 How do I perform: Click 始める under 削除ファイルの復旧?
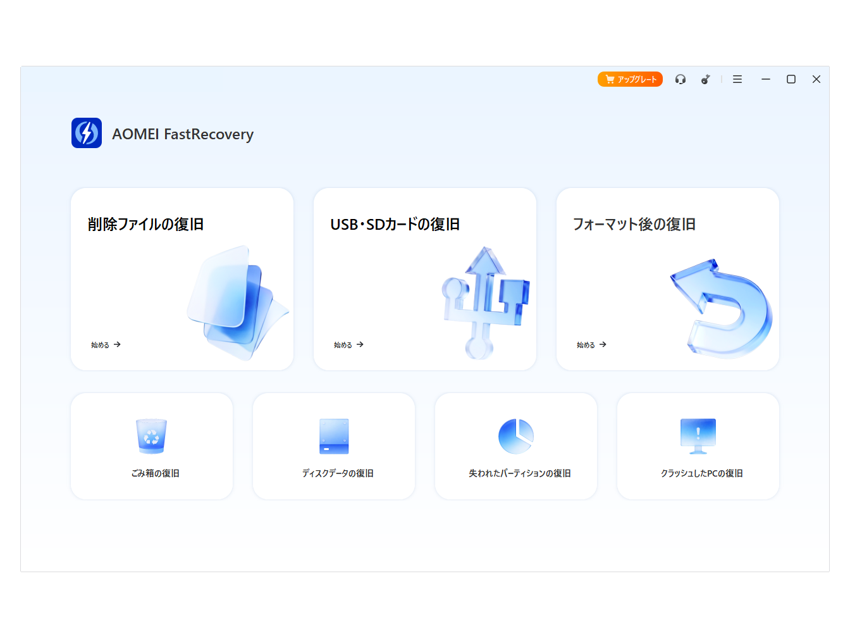(106, 345)
